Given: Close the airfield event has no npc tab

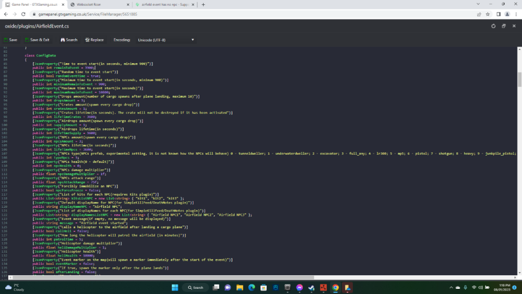Looking at the screenshot, I should [x=193, y=5].
